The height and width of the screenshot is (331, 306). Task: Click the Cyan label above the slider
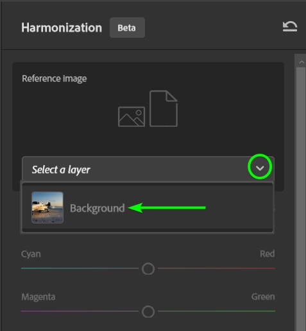(31, 254)
